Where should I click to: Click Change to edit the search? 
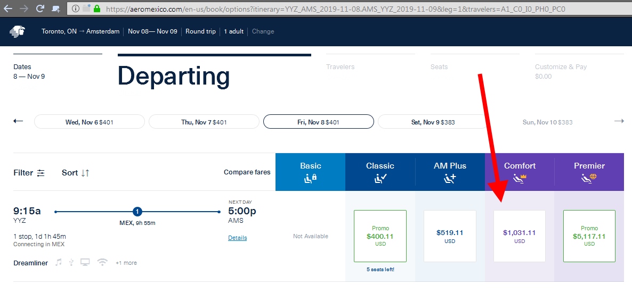pyautogui.click(x=263, y=31)
